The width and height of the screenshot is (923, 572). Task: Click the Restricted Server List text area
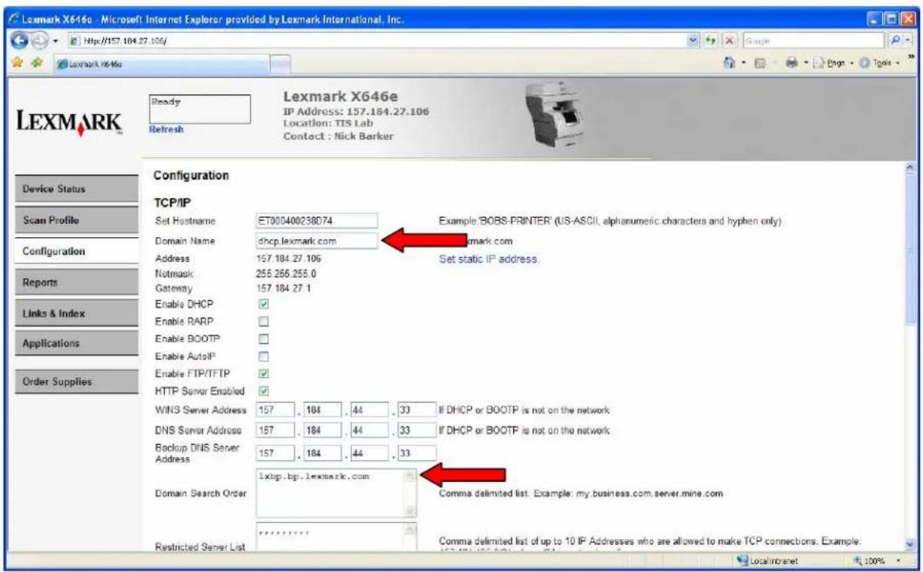coord(331,537)
